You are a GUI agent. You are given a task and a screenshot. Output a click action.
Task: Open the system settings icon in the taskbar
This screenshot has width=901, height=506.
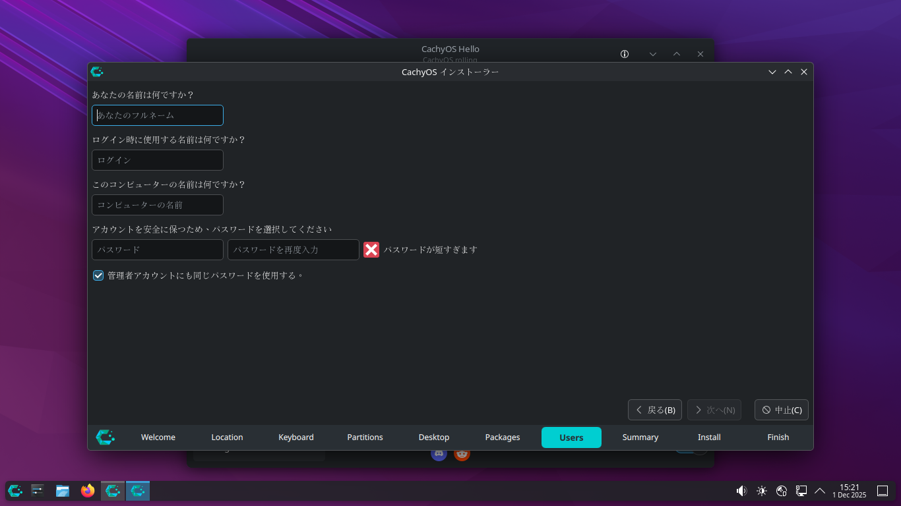click(38, 490)
